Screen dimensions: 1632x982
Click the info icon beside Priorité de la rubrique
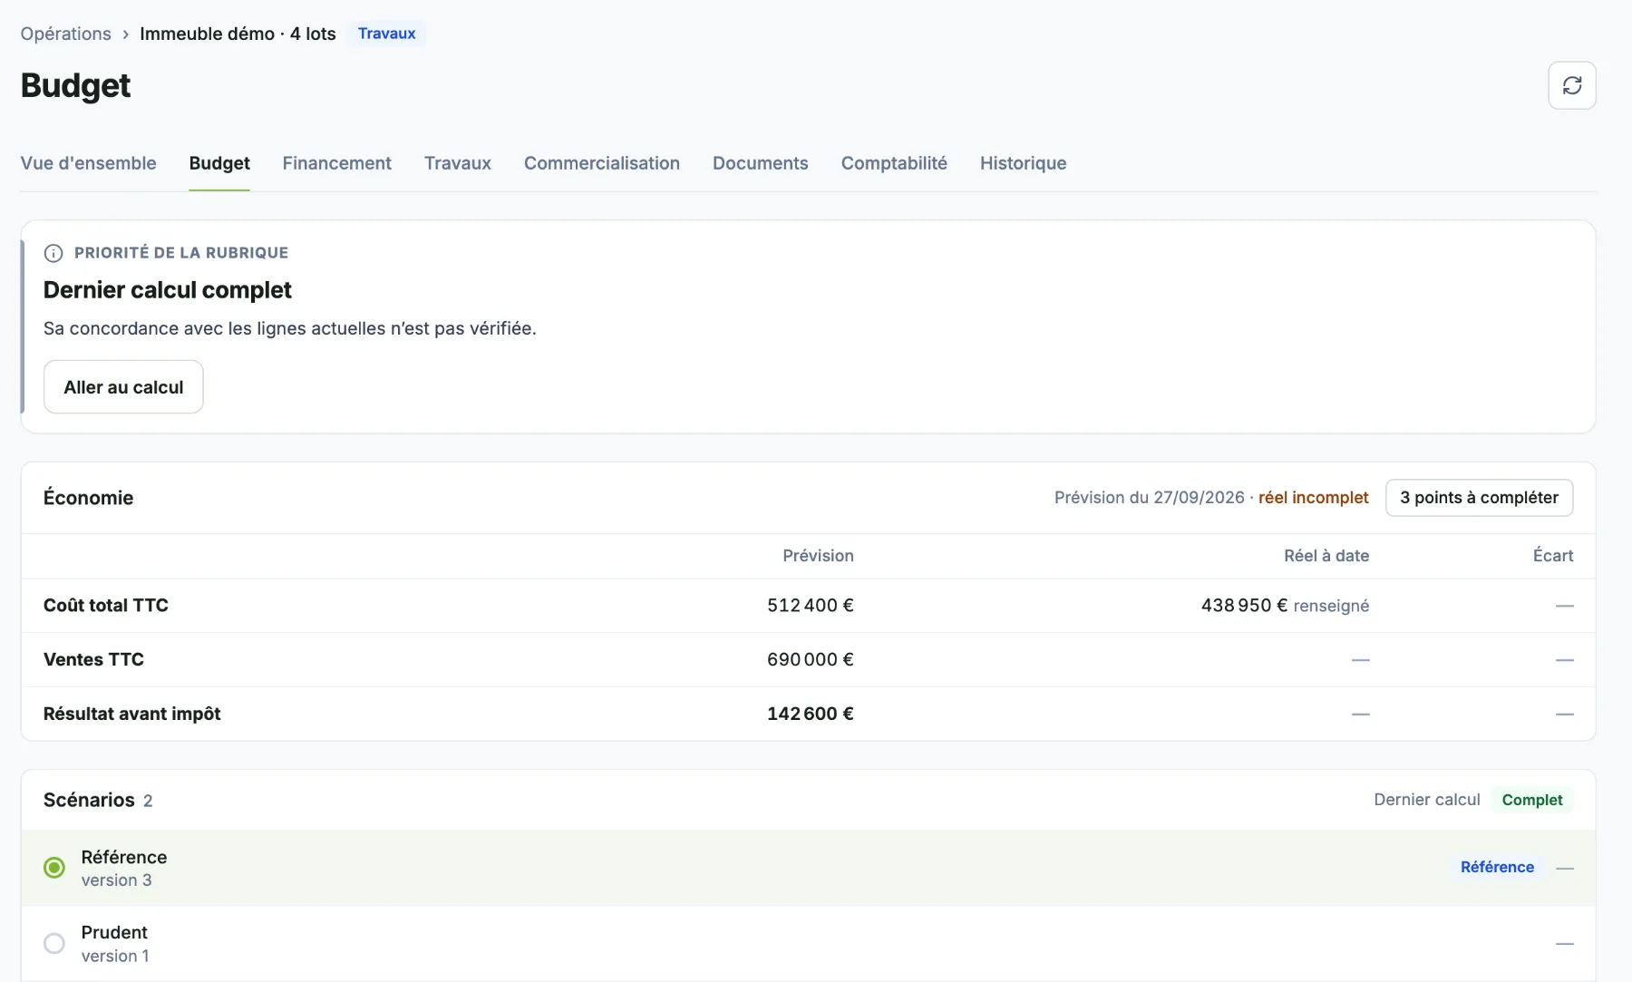coord(53,253)
